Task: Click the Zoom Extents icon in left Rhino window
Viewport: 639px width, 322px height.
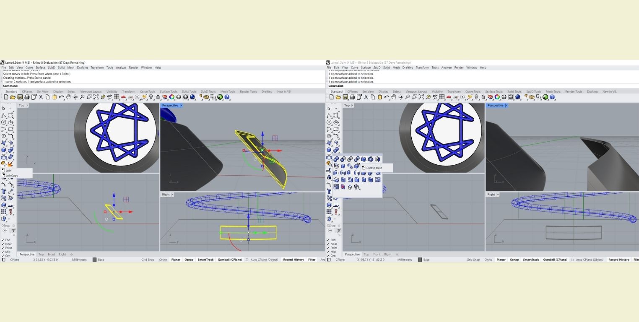Action: (96, 97)
